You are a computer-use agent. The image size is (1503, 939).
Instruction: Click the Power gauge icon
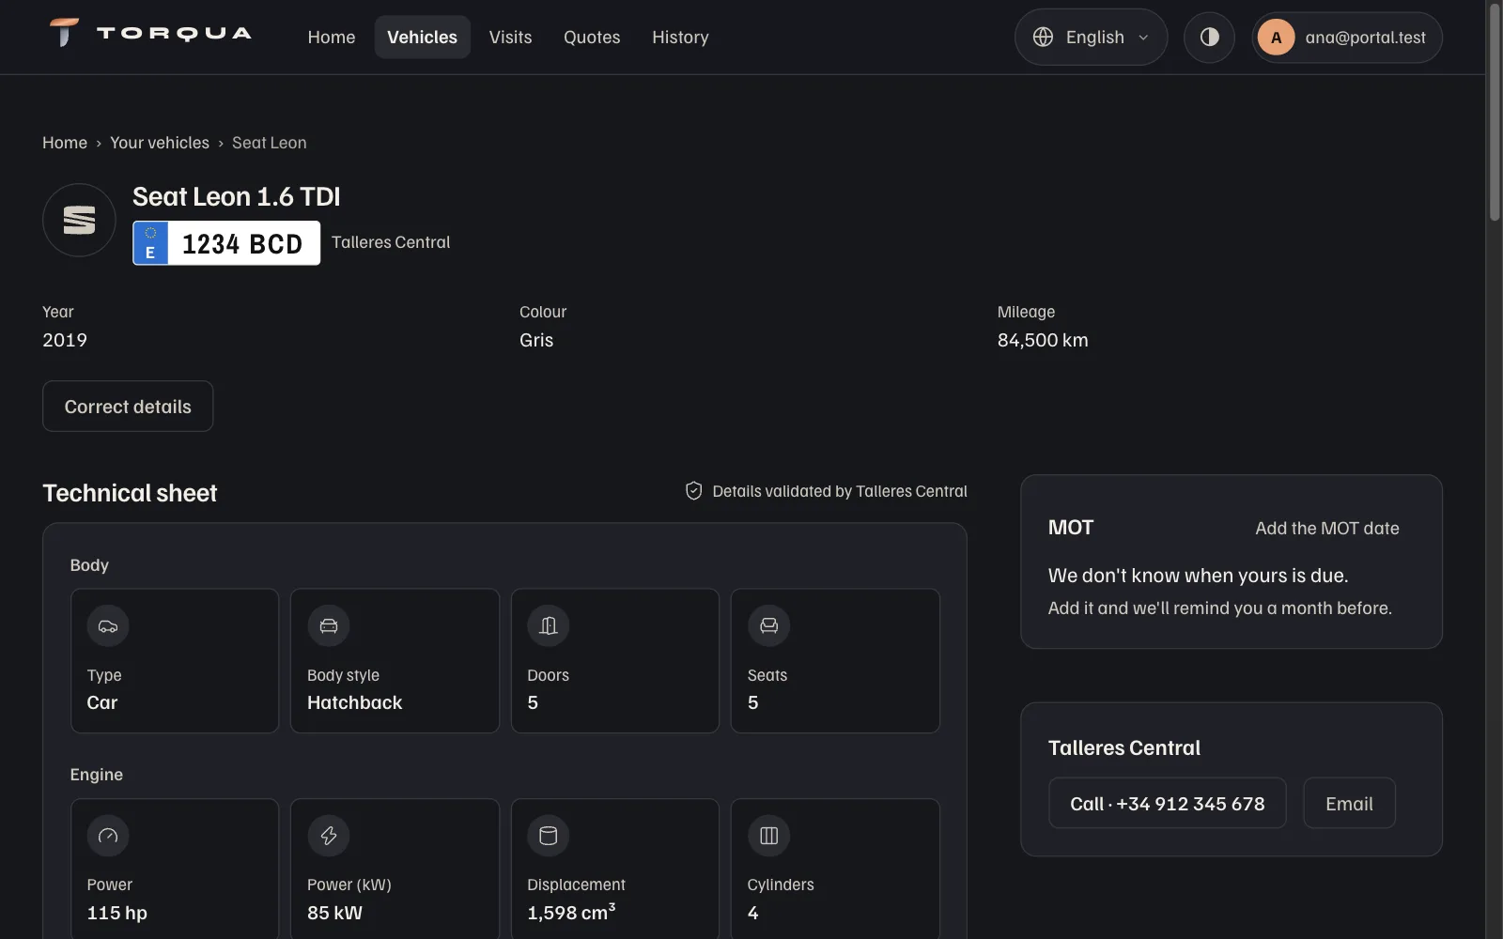click(108, 836)
